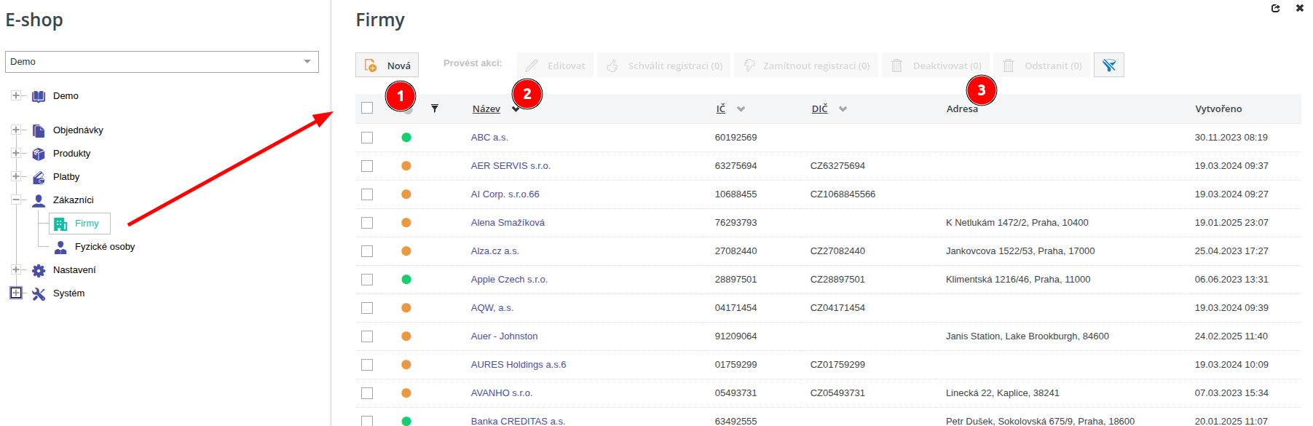The width and height of the screenshot is (1313, 426).
Task: Collapse the Zákazníci tree node
Action: click(x=15, y=200)
